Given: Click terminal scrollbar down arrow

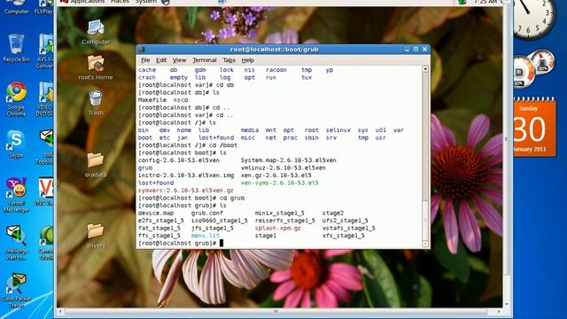Looking at the screenshot, I should [x=425, y=245].
